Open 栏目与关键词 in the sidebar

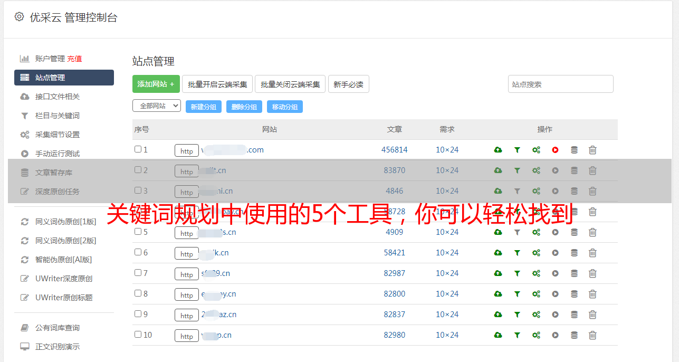[x=57, y=116]
